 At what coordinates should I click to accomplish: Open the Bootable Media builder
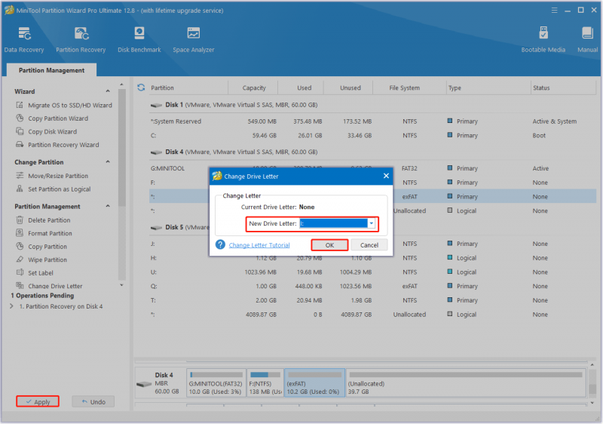pyautogui.click(x=543, y=34)
